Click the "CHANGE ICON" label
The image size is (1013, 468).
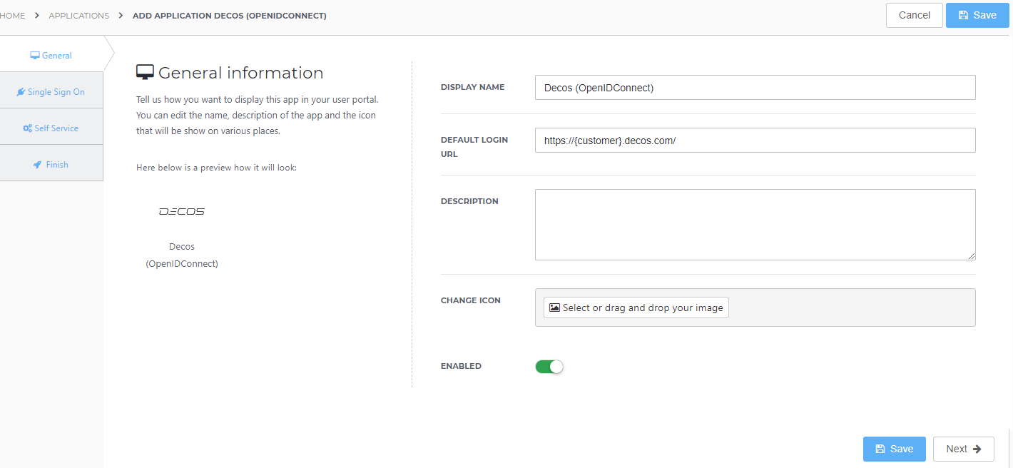point(471,300)
